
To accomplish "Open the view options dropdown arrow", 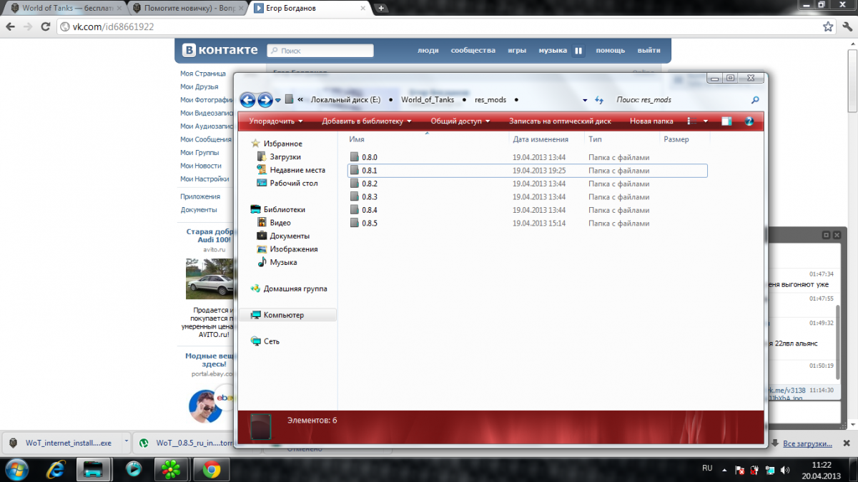I will pyautogui.click(x=706, y=121).
